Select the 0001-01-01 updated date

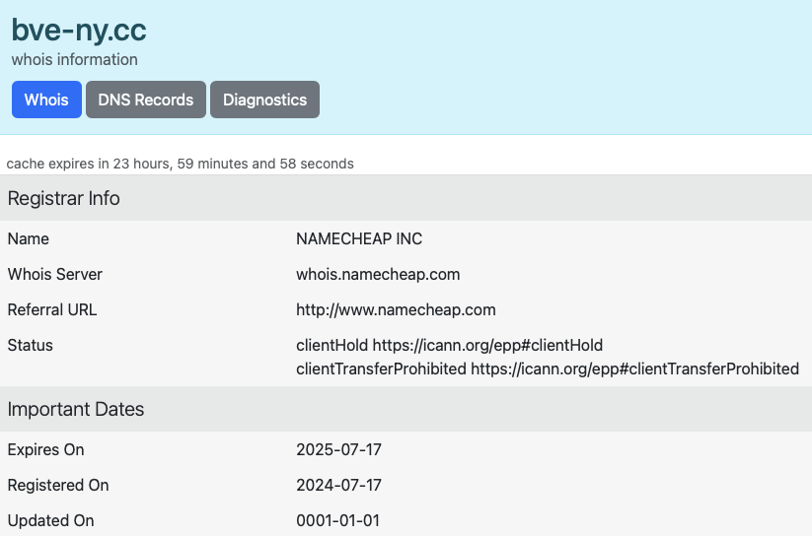pos(337,520)
